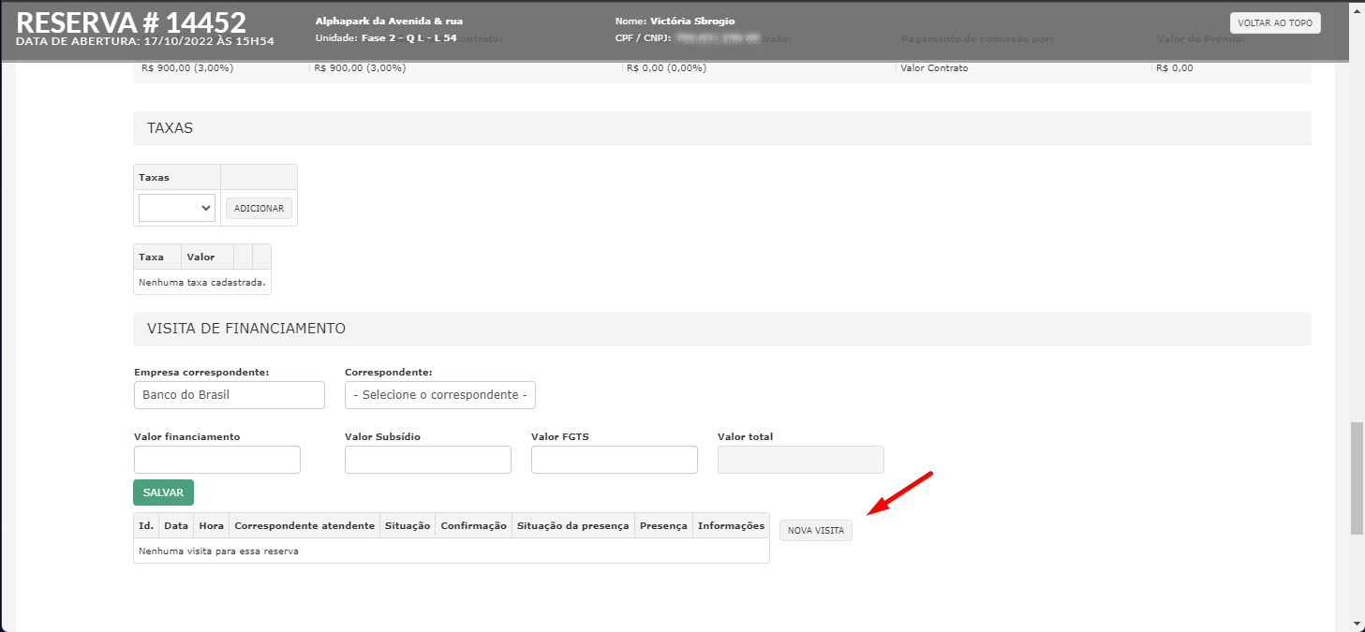The width and height of the screenshot is (1365, 632).
Task: Click the Informações column header
Action: click(x=731, y=526)
